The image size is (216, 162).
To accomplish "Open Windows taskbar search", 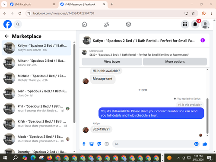I will 15,158.
